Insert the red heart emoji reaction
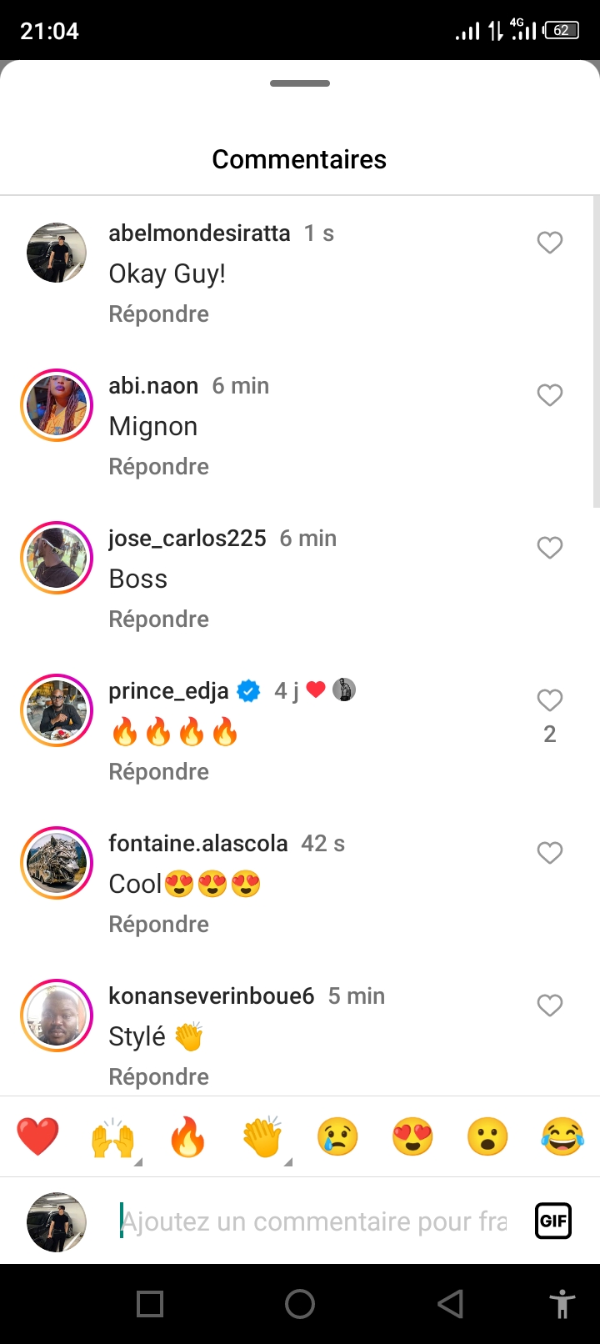The width and height of the screenshot is (600, 1344). (38, 1137)
